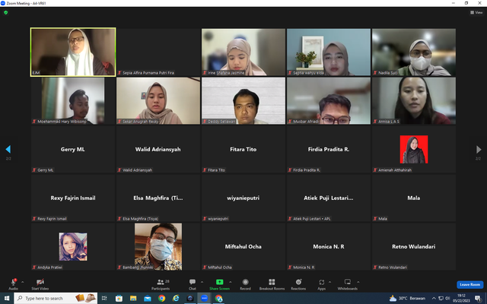Expand audio options arrow next to Audio
The height and width of the screenshot is (304, 487).
click(x=22, y=282)
